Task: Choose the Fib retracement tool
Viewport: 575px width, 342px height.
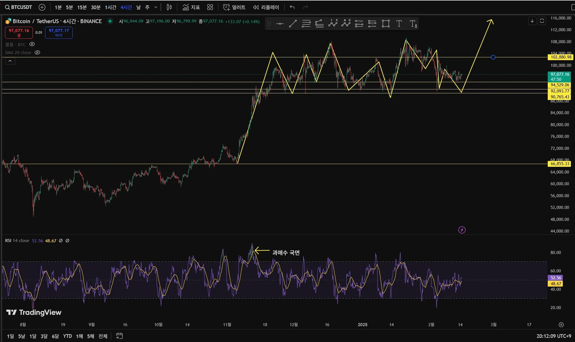Action: (x=306, y=24)
